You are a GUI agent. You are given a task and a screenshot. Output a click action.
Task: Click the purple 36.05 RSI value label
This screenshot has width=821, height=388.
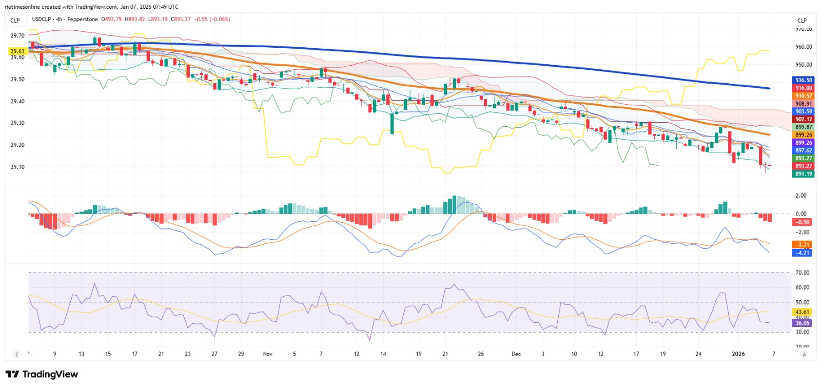pos(803,323)
